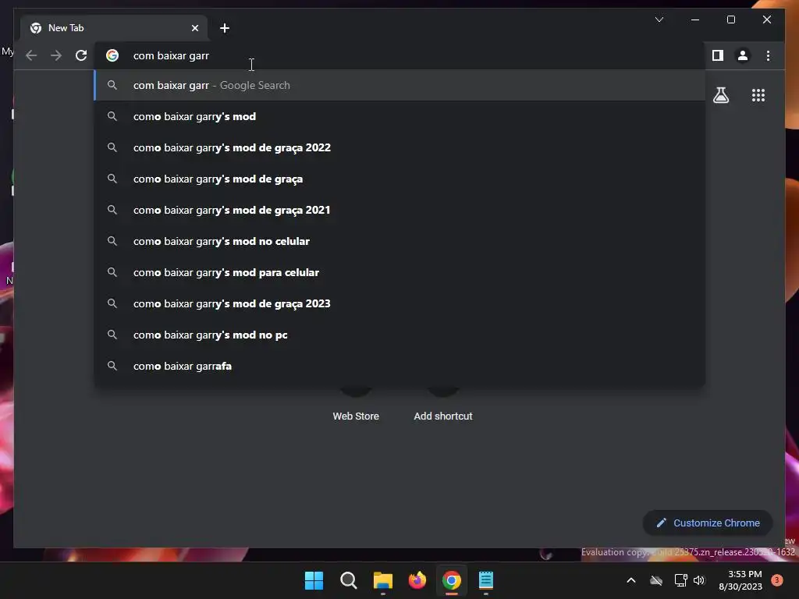799x599 pixels.
Task: Open a new tab with the plus button
Action: pos(225,28)
